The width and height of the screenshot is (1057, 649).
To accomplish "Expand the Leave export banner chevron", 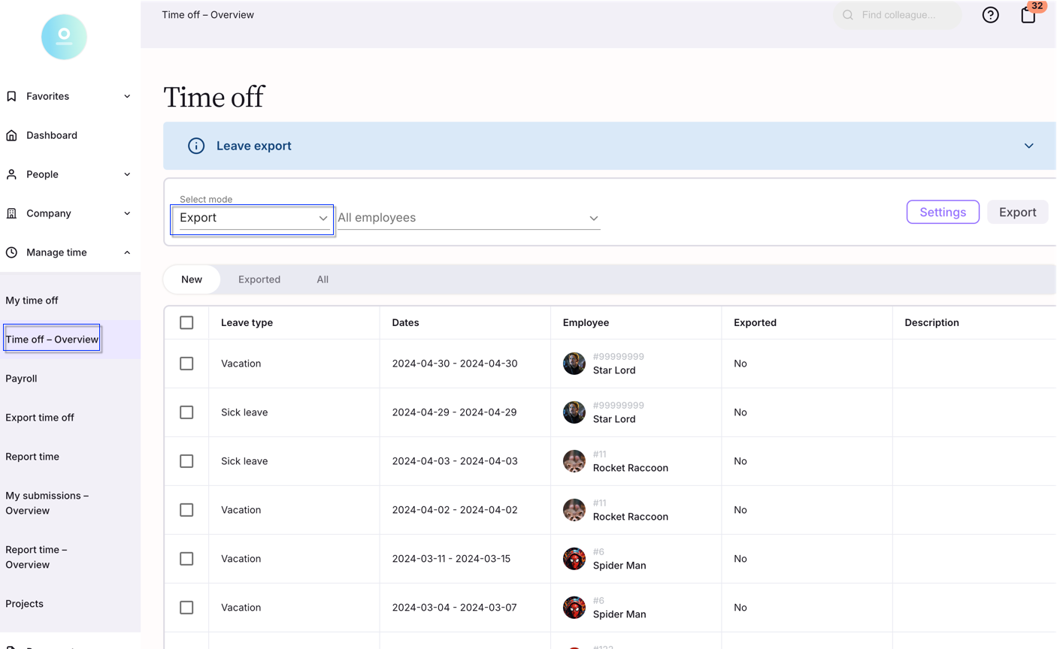I will tap(1028, 146).
